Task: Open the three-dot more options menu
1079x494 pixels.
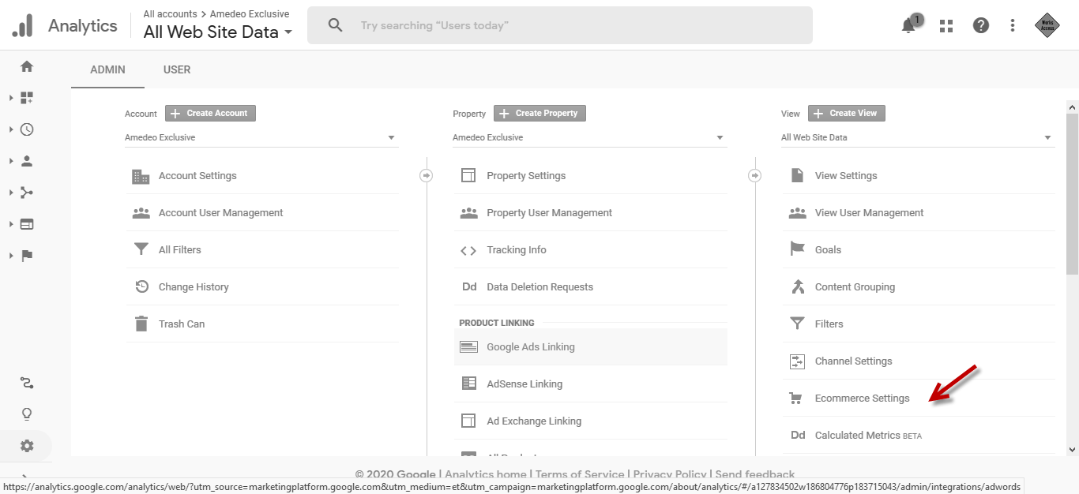Action: click(1013, 26)
